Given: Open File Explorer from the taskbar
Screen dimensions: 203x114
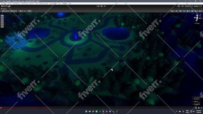Looking at the screenshot, I should click(x=90, y=111).
